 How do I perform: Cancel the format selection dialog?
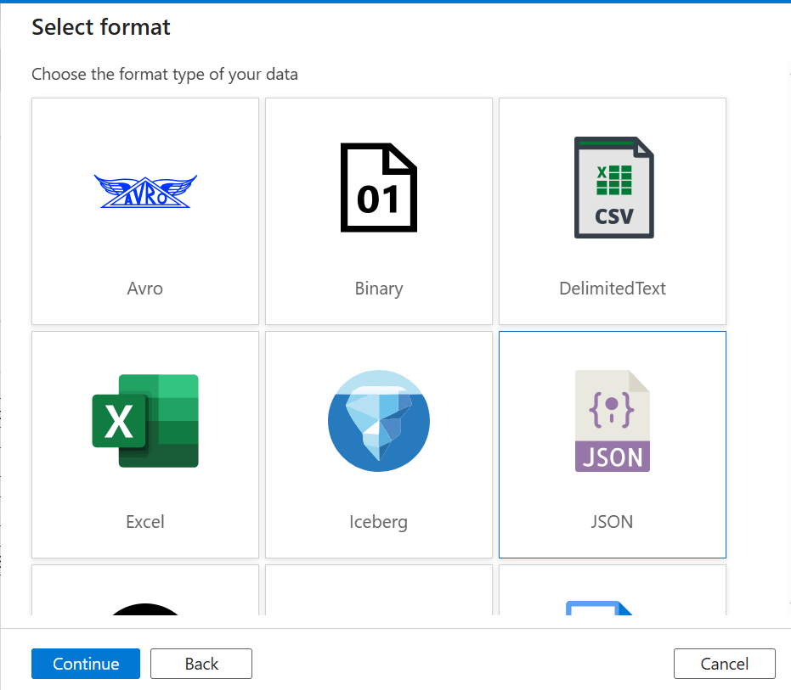[724, 664]
